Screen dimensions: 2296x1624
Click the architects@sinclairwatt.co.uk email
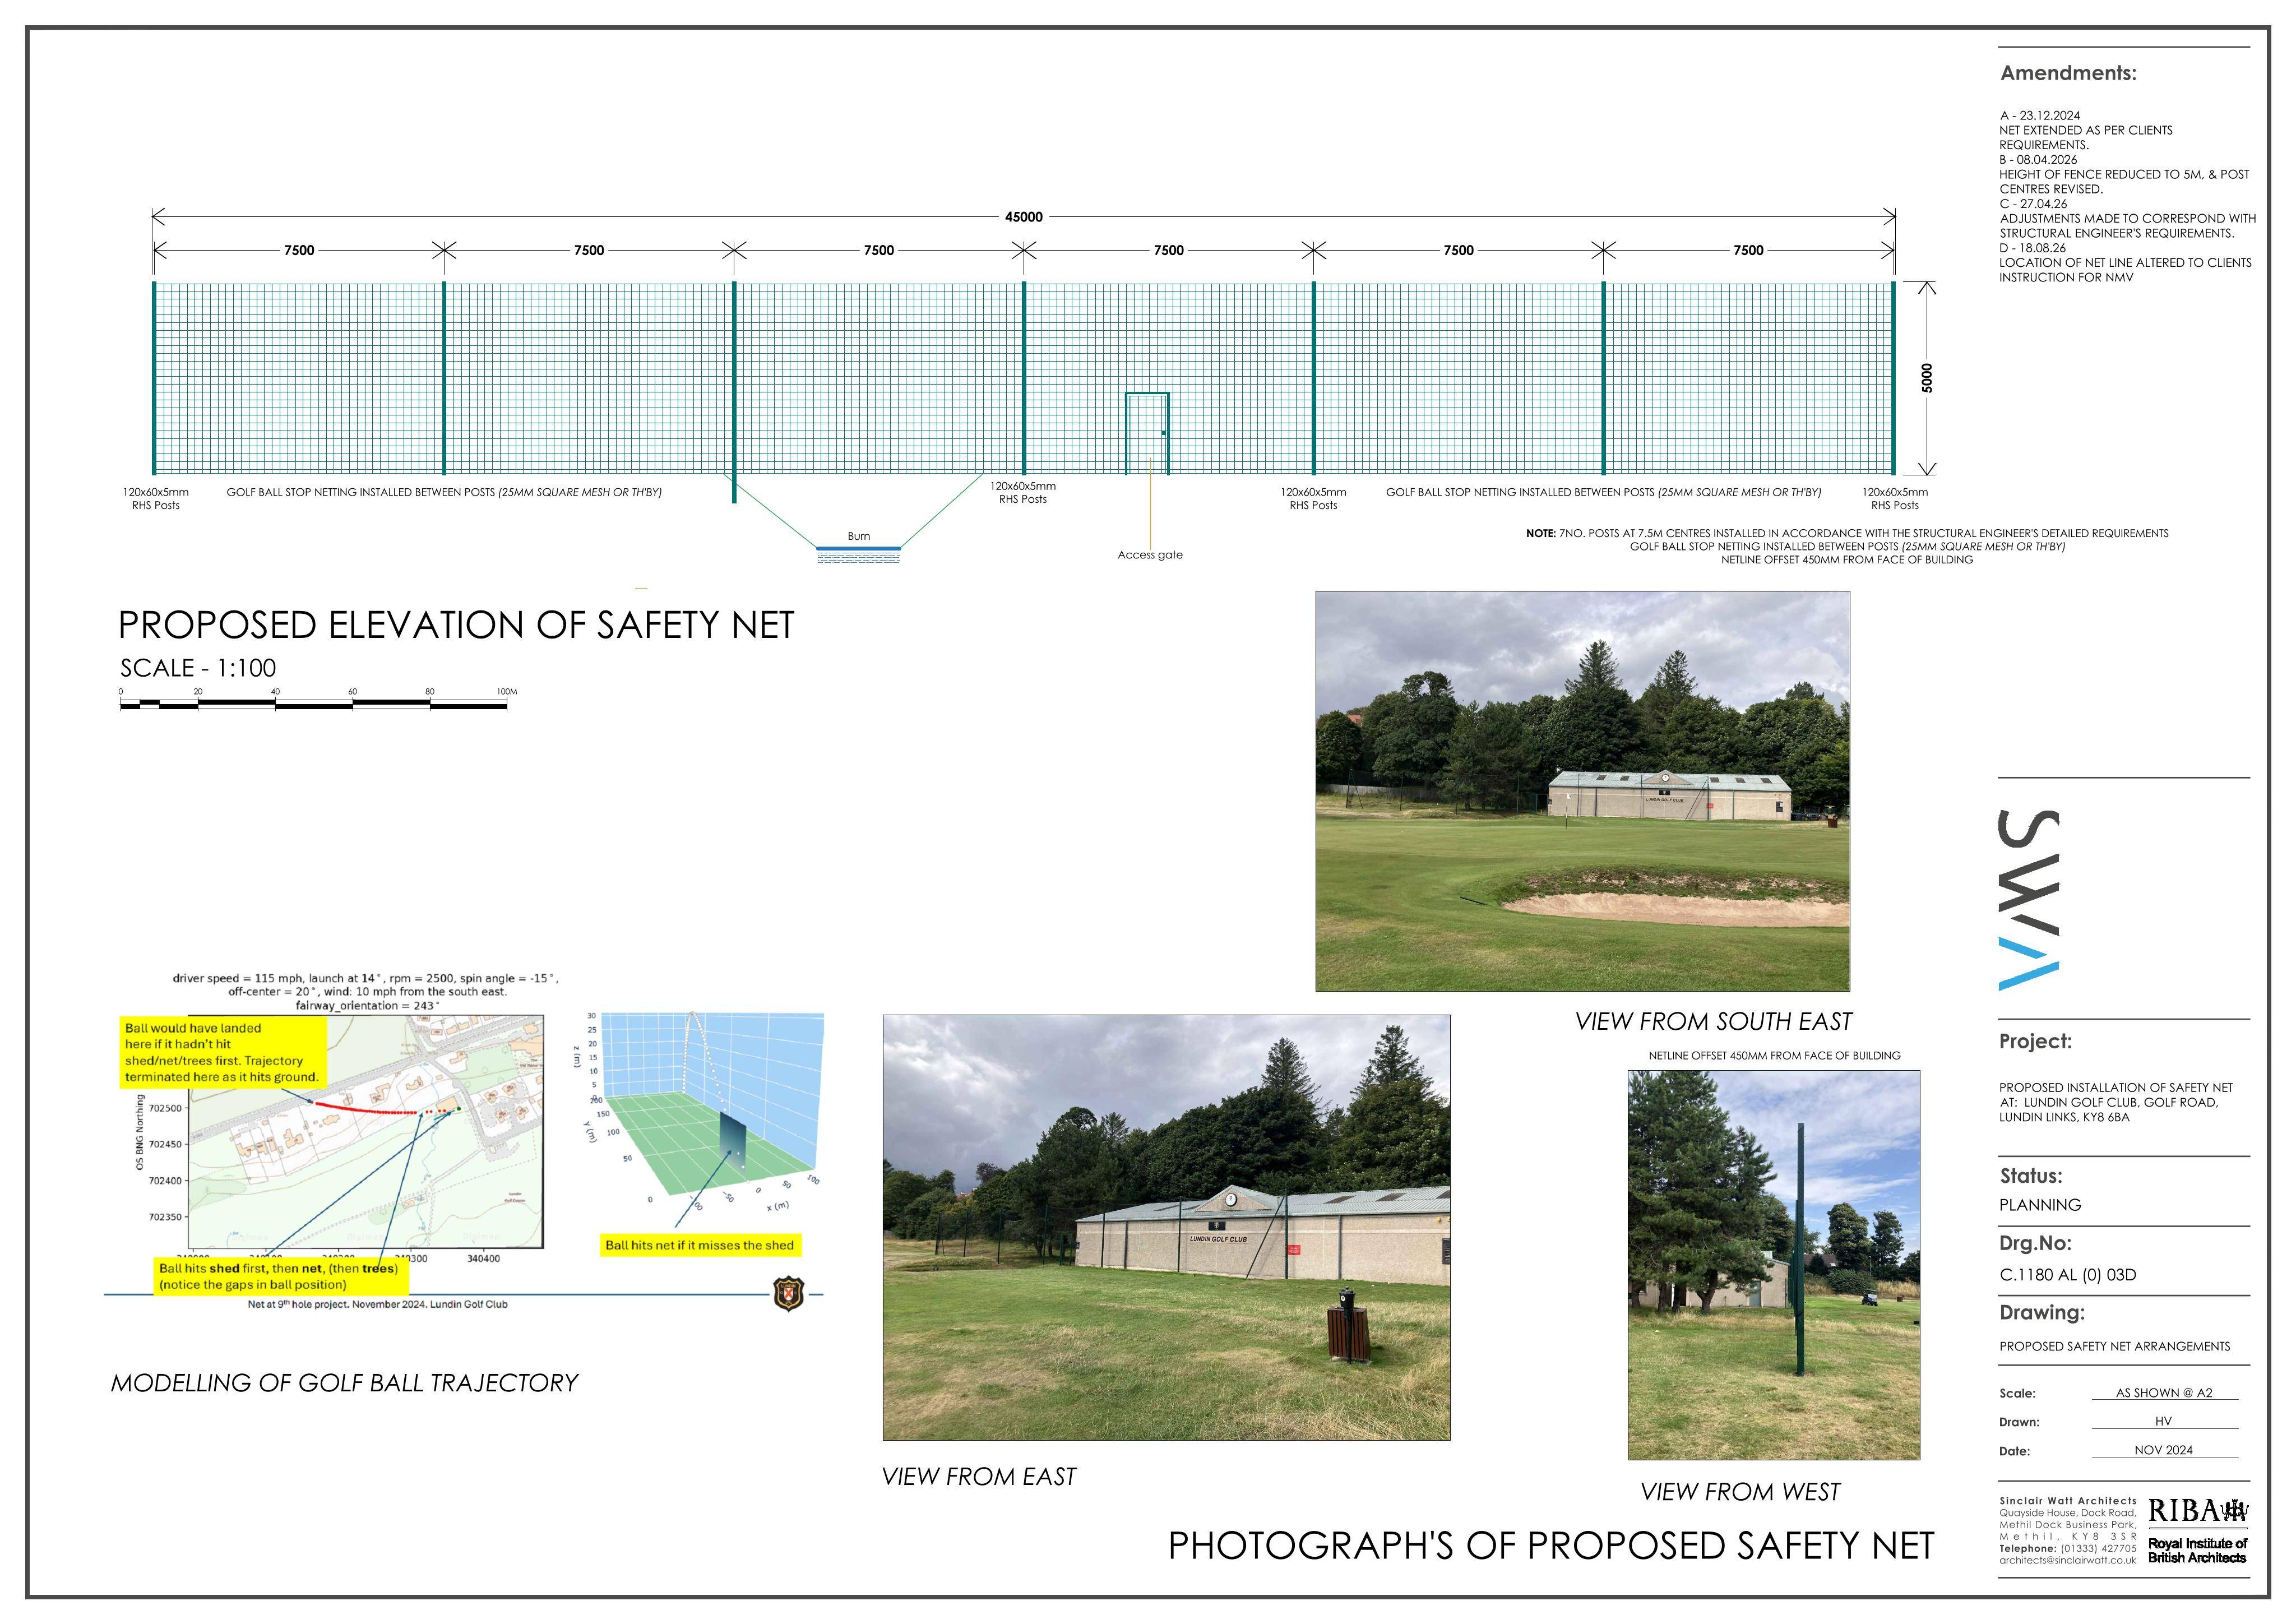point(2068,1560)
